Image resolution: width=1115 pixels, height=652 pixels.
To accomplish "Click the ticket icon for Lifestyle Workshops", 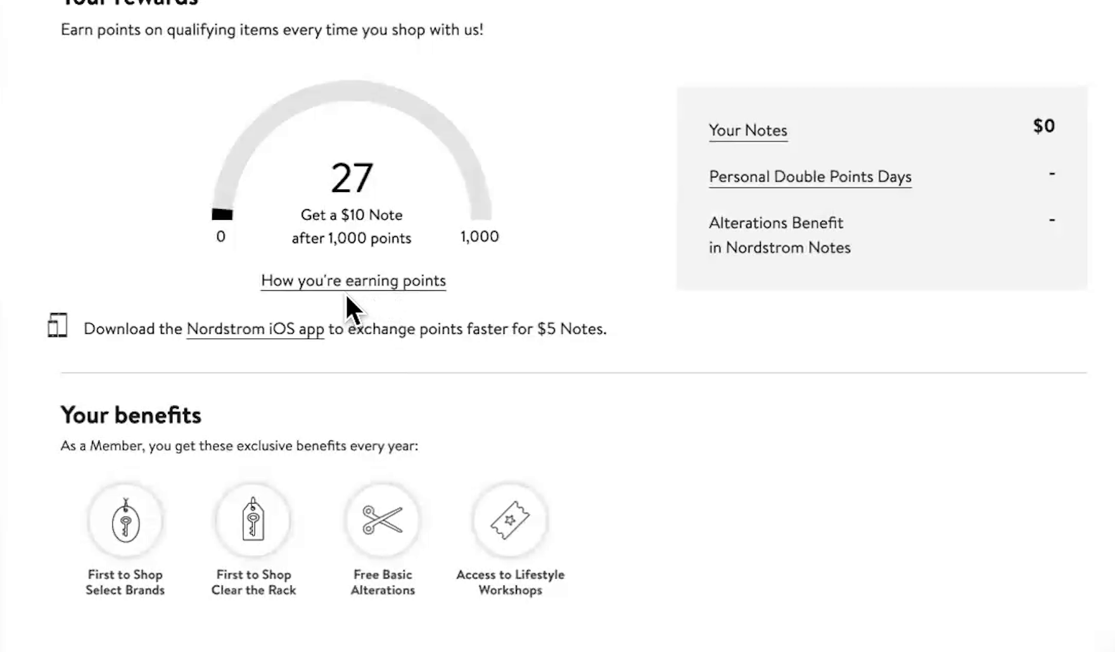I will [x=510, y=520].
